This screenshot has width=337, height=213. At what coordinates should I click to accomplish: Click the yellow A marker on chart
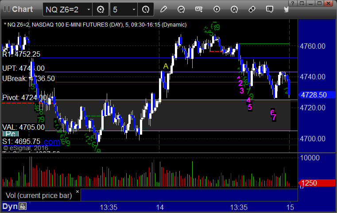tap(166, 66)
